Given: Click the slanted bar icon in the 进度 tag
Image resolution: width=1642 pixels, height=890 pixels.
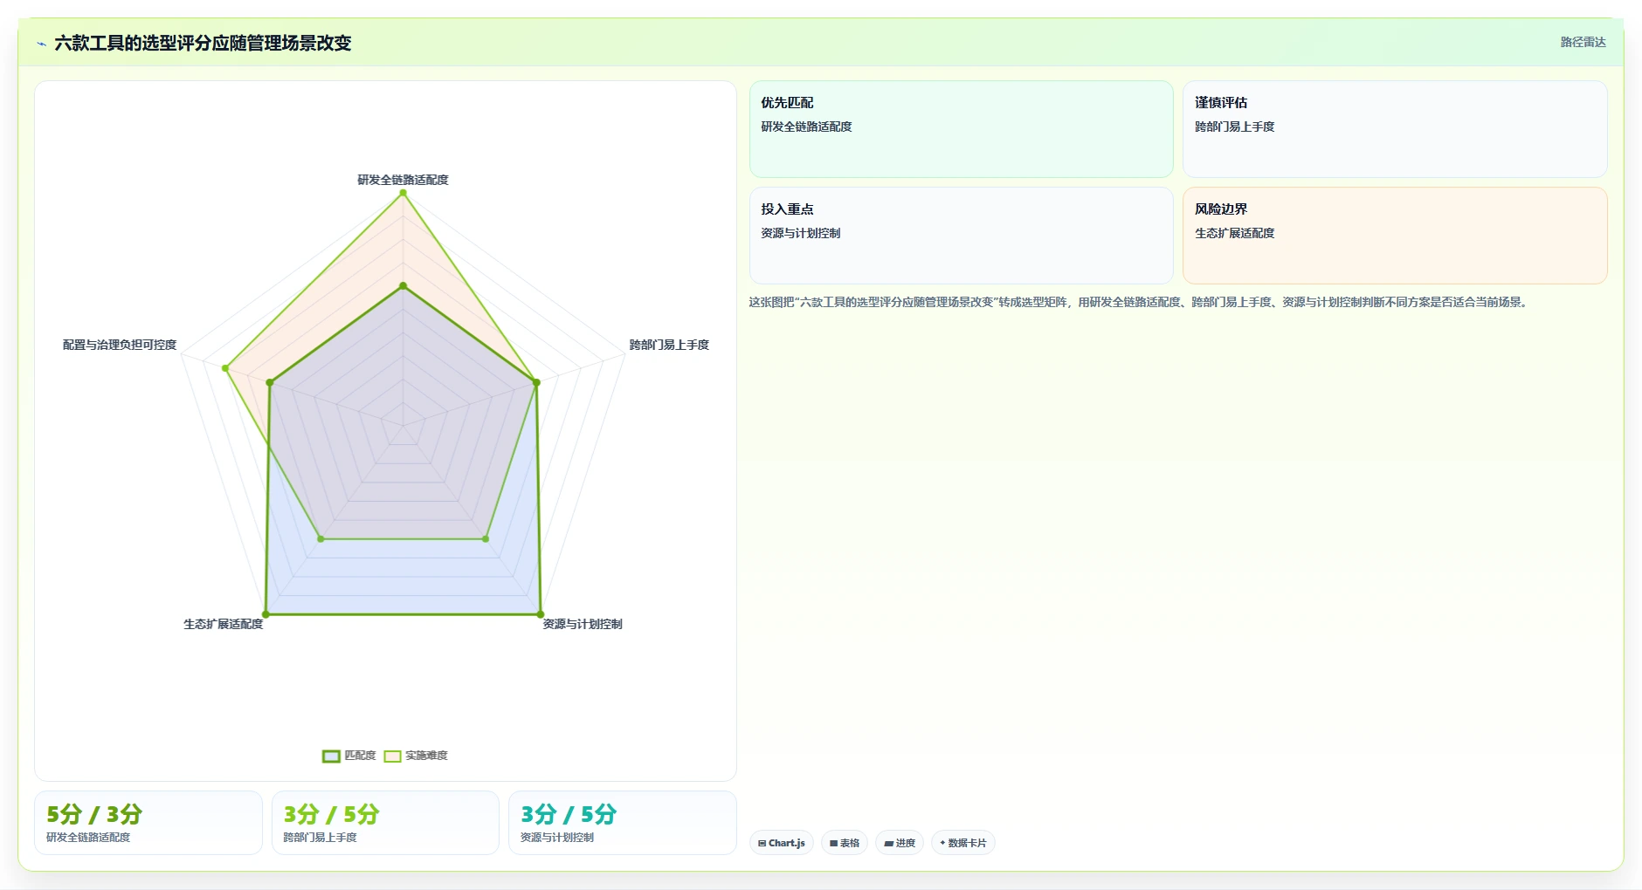Looking at the screenshot, I should point(888,843).
